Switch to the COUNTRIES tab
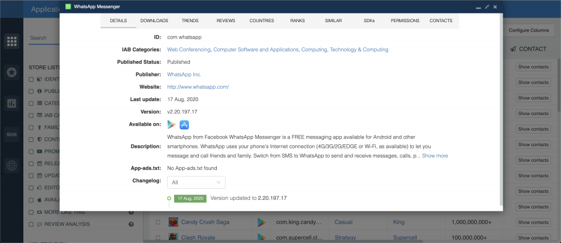Image resolution: width=561 pixels, height=243 pixels. [262, 21]
